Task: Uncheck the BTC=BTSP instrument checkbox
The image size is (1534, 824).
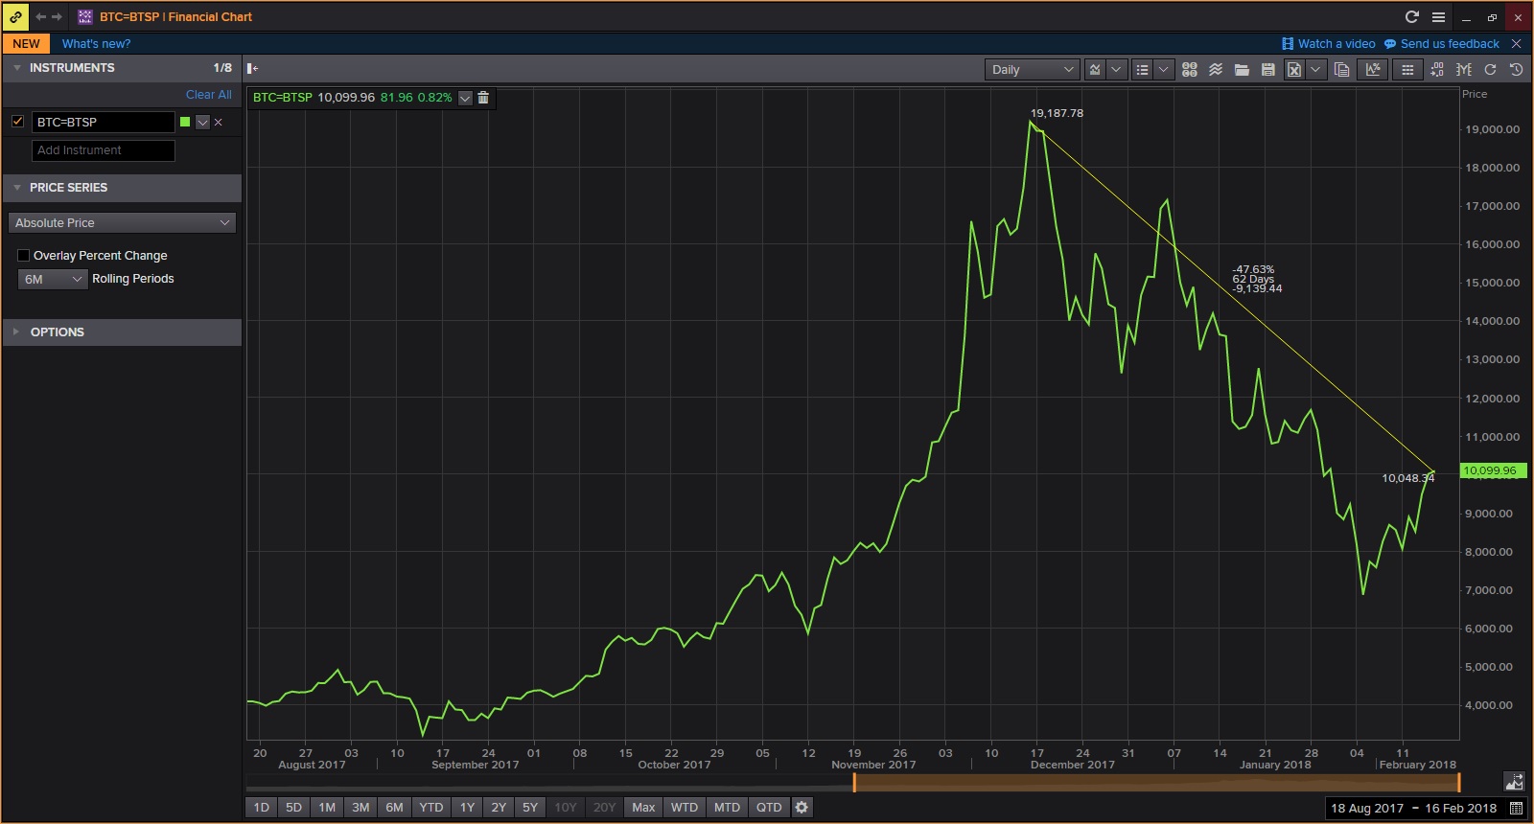Action: pos(17,122)
